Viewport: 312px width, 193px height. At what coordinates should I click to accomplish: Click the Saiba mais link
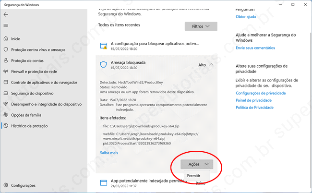click(x=108, y=153)
